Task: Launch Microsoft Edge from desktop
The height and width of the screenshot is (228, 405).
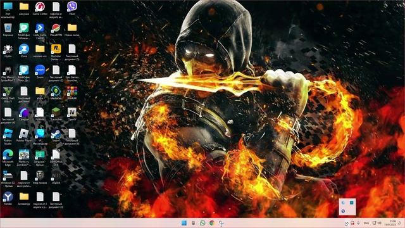Action: click(8, 158)
